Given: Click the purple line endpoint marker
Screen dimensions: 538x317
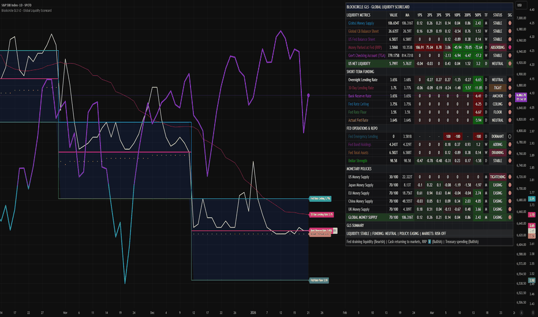Looking at the screenshot, I should (x=309, y=95).
